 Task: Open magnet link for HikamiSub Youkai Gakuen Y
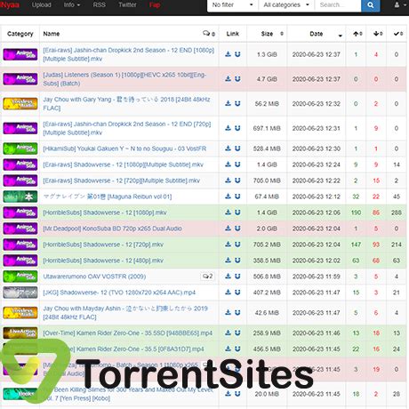click(x=237, y=148)
